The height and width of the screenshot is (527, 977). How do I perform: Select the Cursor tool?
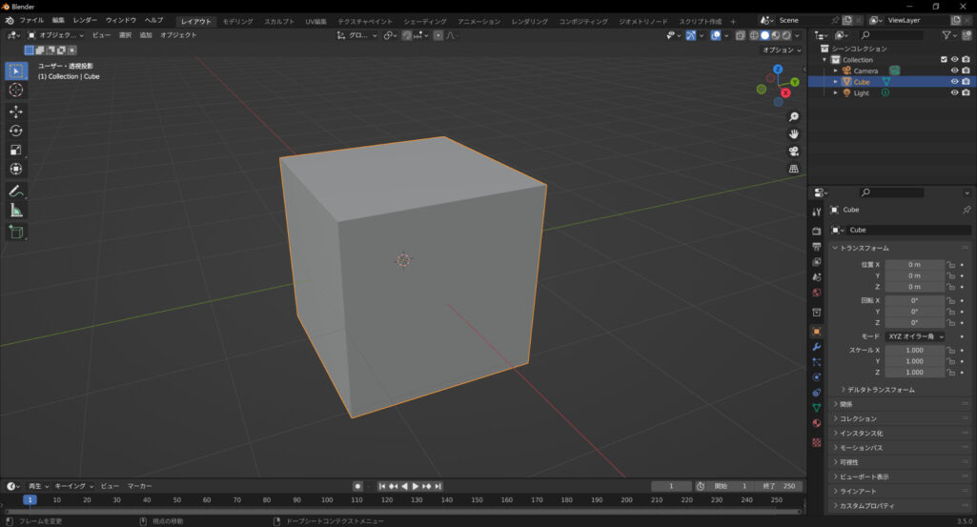click(16, 91)
